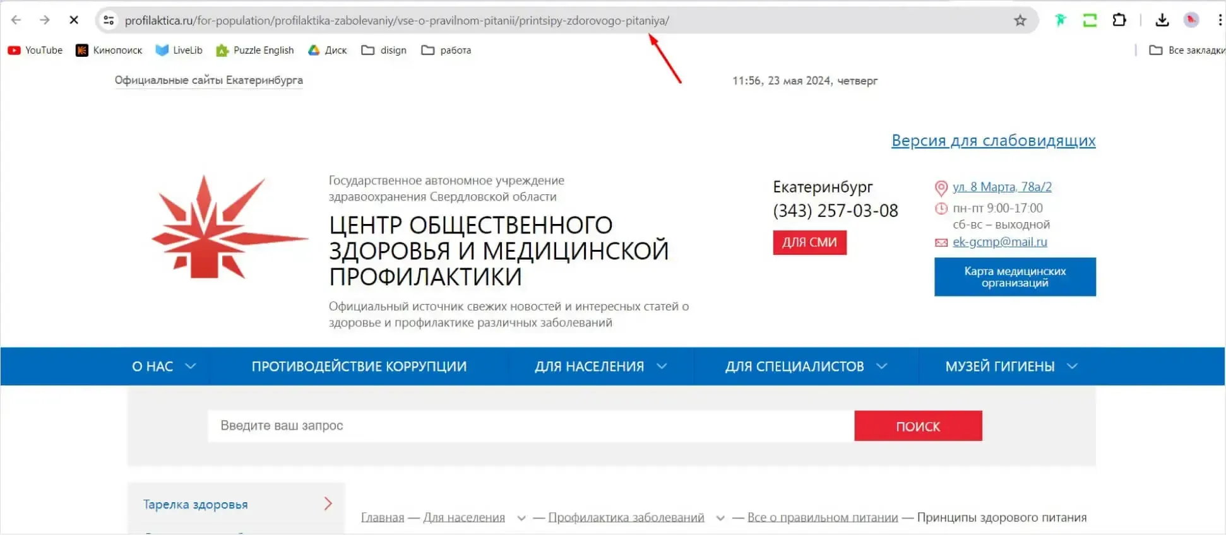Screen dimensions: 1226x535
Task: Open Версия для слабовидящих link
Action: pos(993,140)
